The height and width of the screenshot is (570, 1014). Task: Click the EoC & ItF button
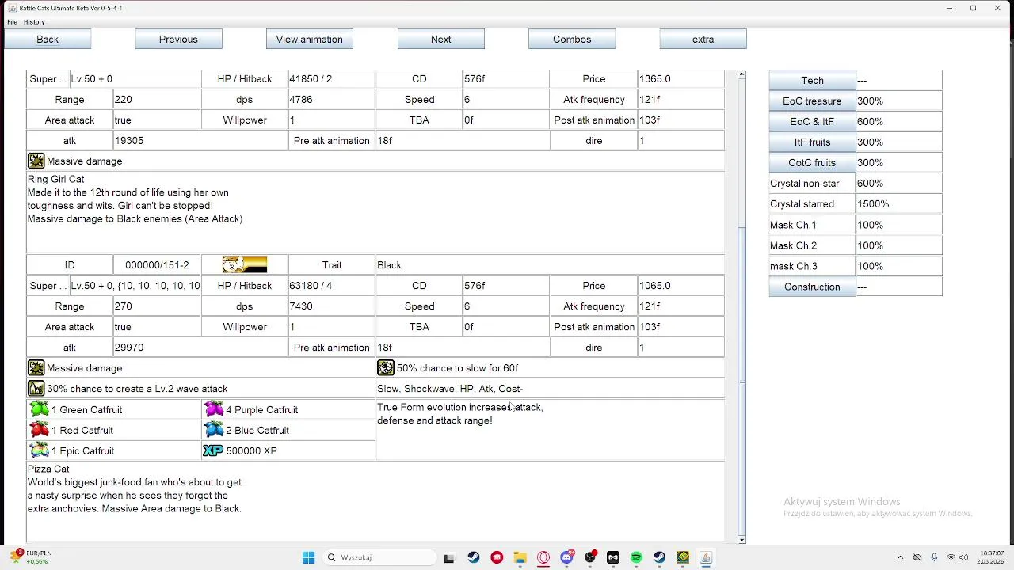(812, 121)
